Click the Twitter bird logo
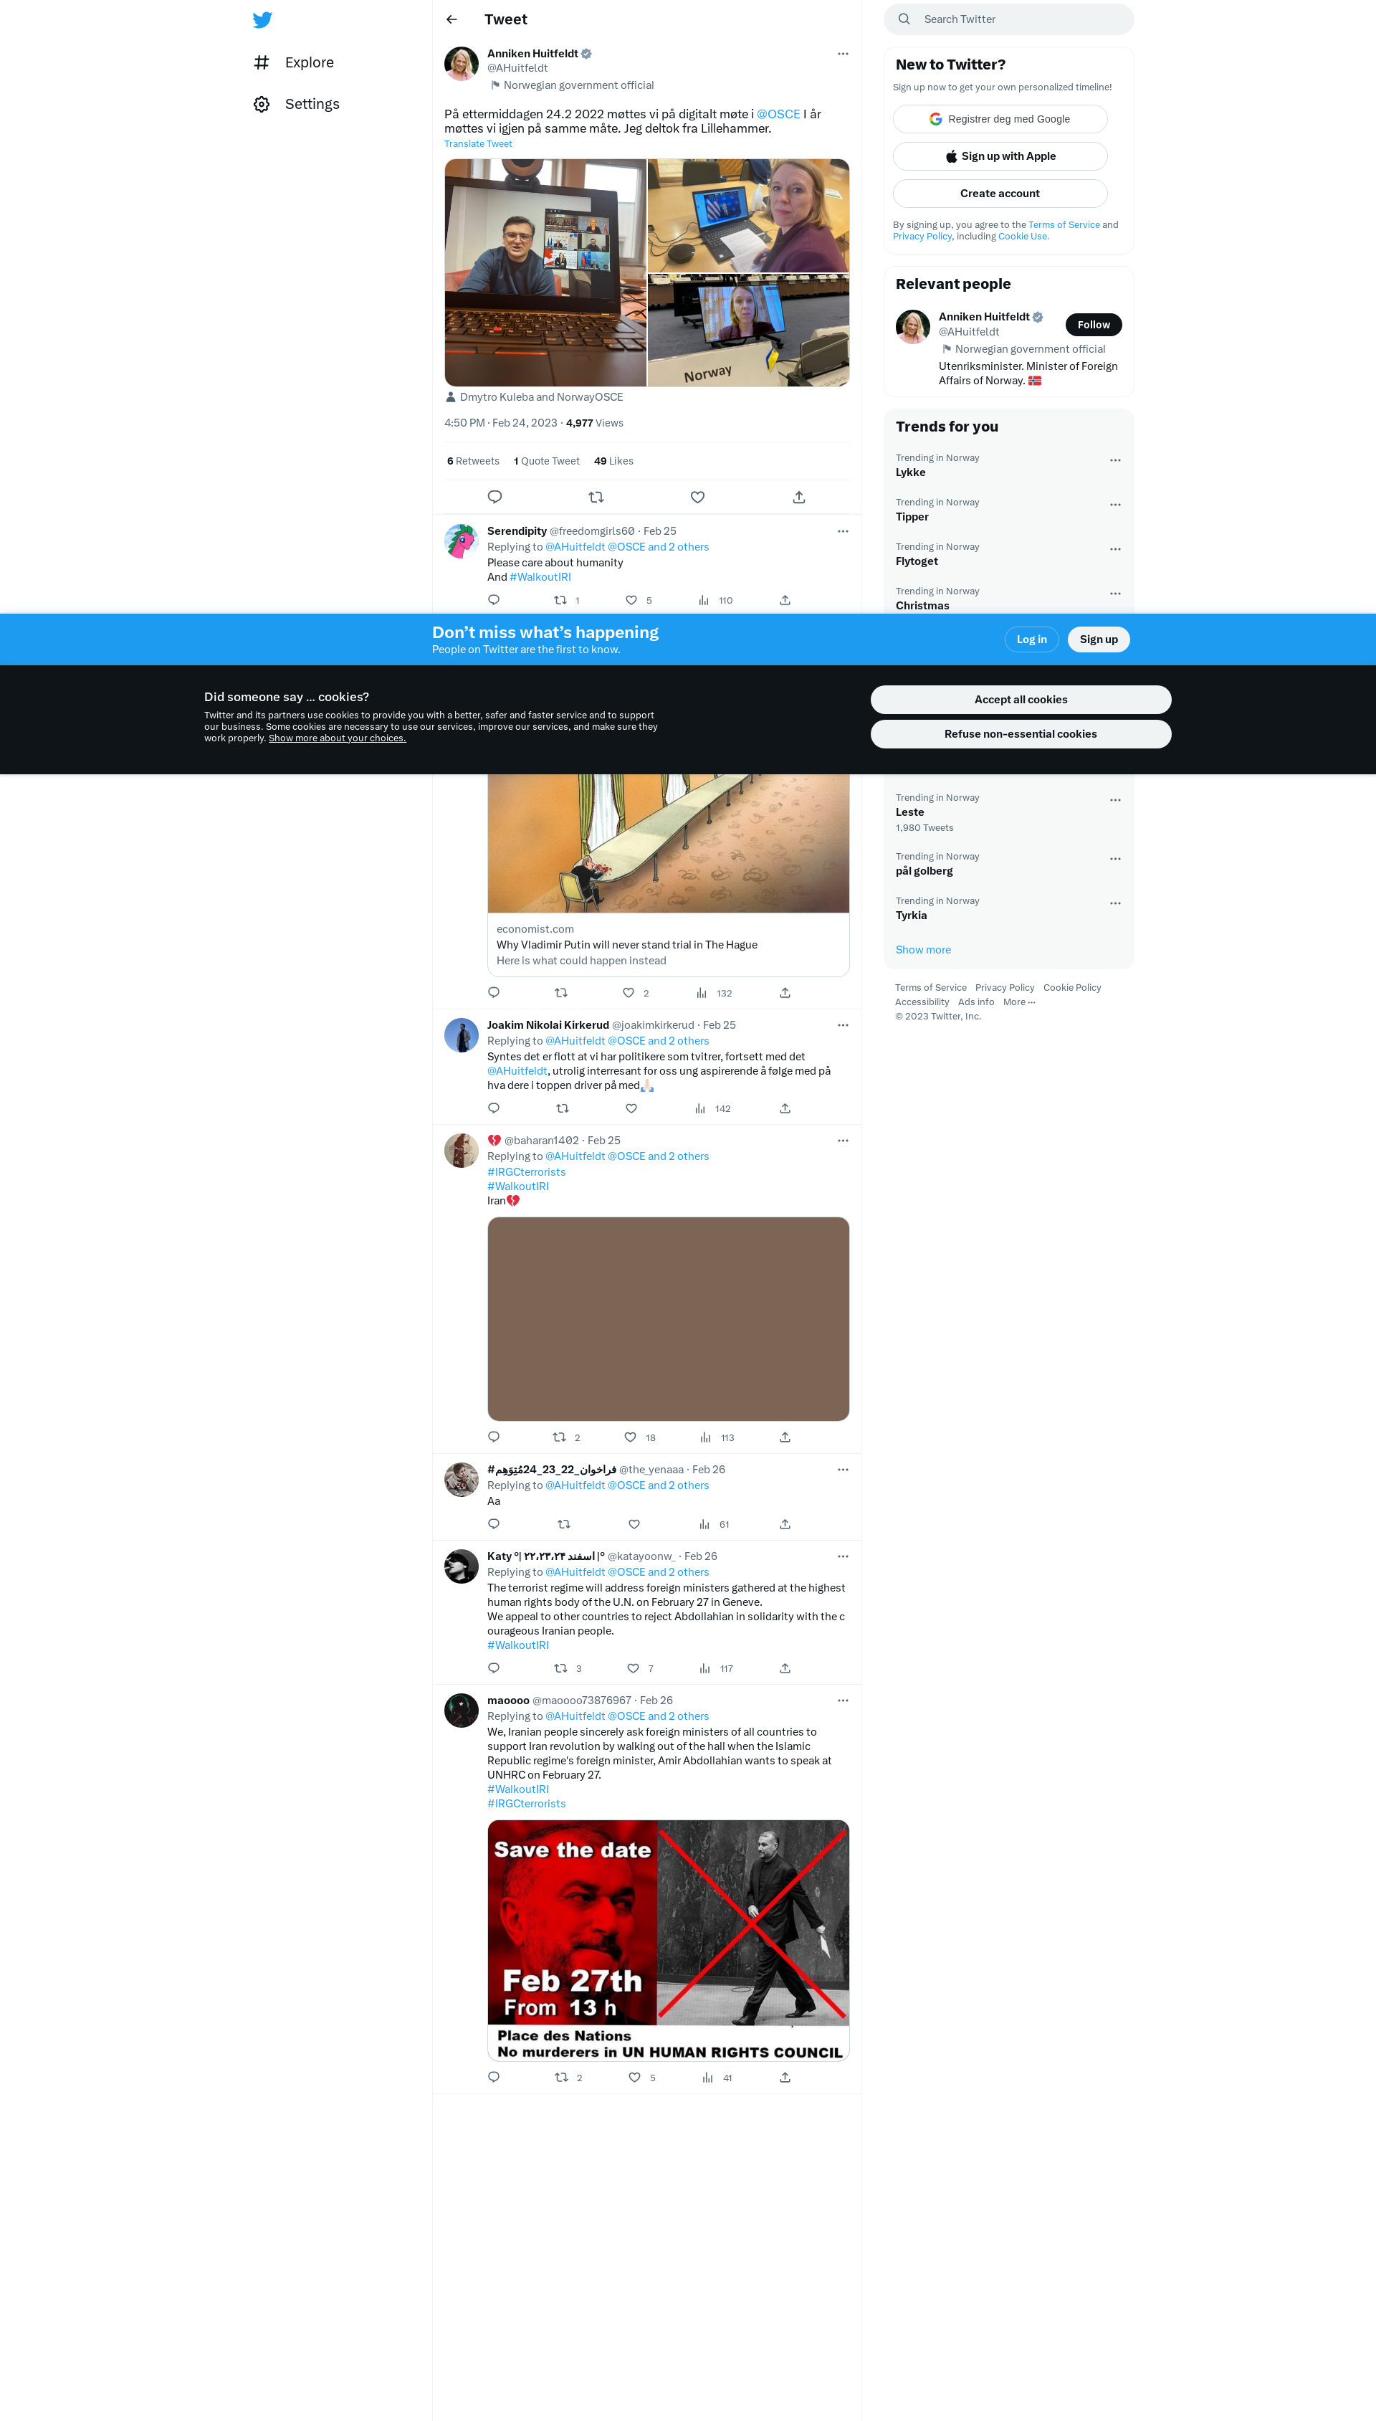 pyautogui.click(x=263, y=20)
